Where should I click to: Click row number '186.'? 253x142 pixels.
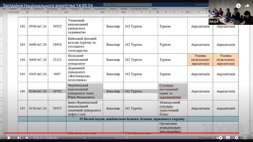[23, 91]
